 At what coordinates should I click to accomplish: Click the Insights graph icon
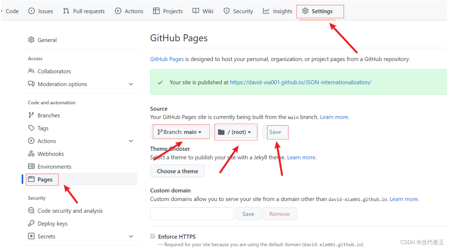coord(266,11)
